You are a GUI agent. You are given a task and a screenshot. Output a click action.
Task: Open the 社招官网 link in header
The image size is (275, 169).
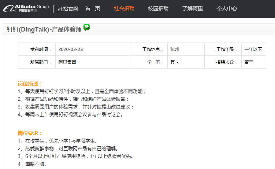[x=68, y=8]
